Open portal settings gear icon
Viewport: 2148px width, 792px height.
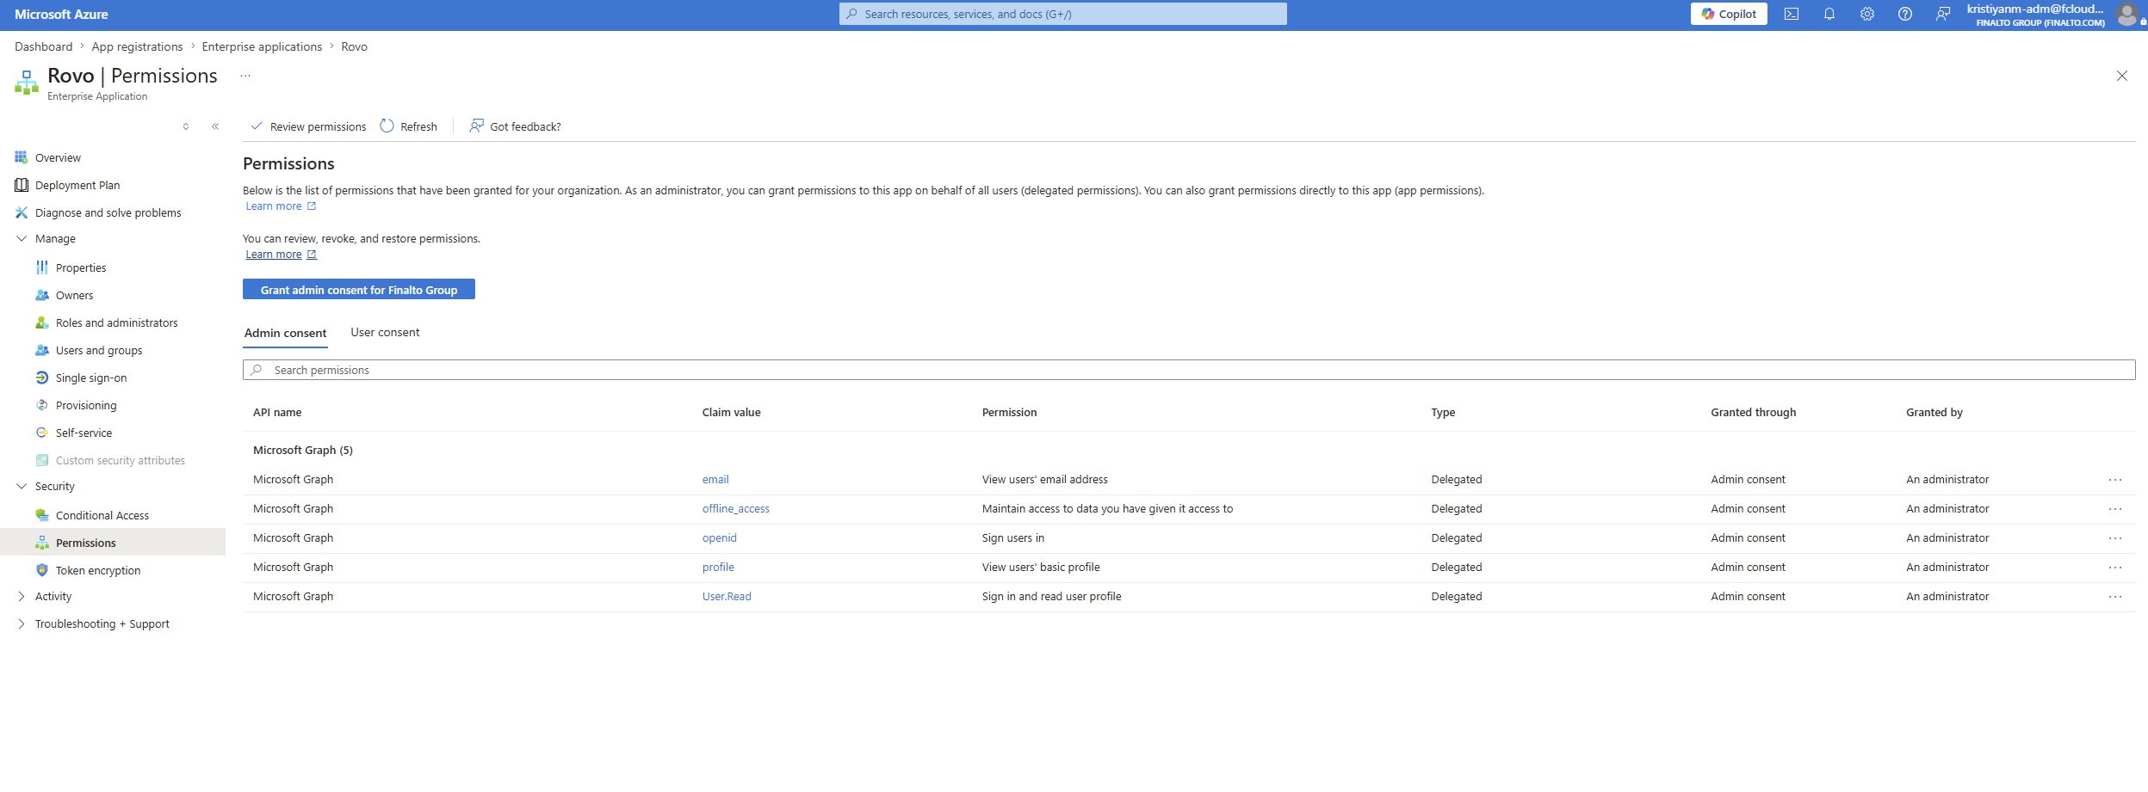(x=1867, y=14)
